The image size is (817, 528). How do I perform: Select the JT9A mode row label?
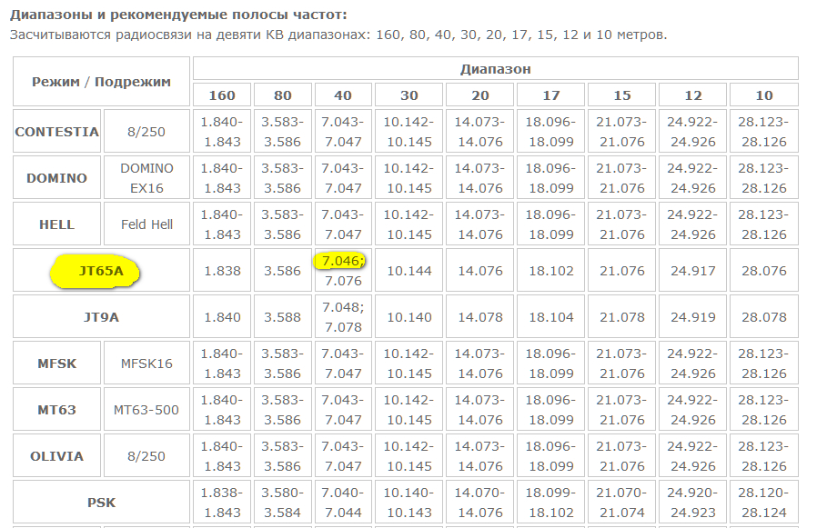pos(101,317)
